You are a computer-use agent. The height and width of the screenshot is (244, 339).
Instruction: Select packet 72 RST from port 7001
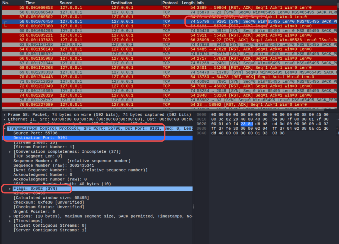[x=170, y=86]
